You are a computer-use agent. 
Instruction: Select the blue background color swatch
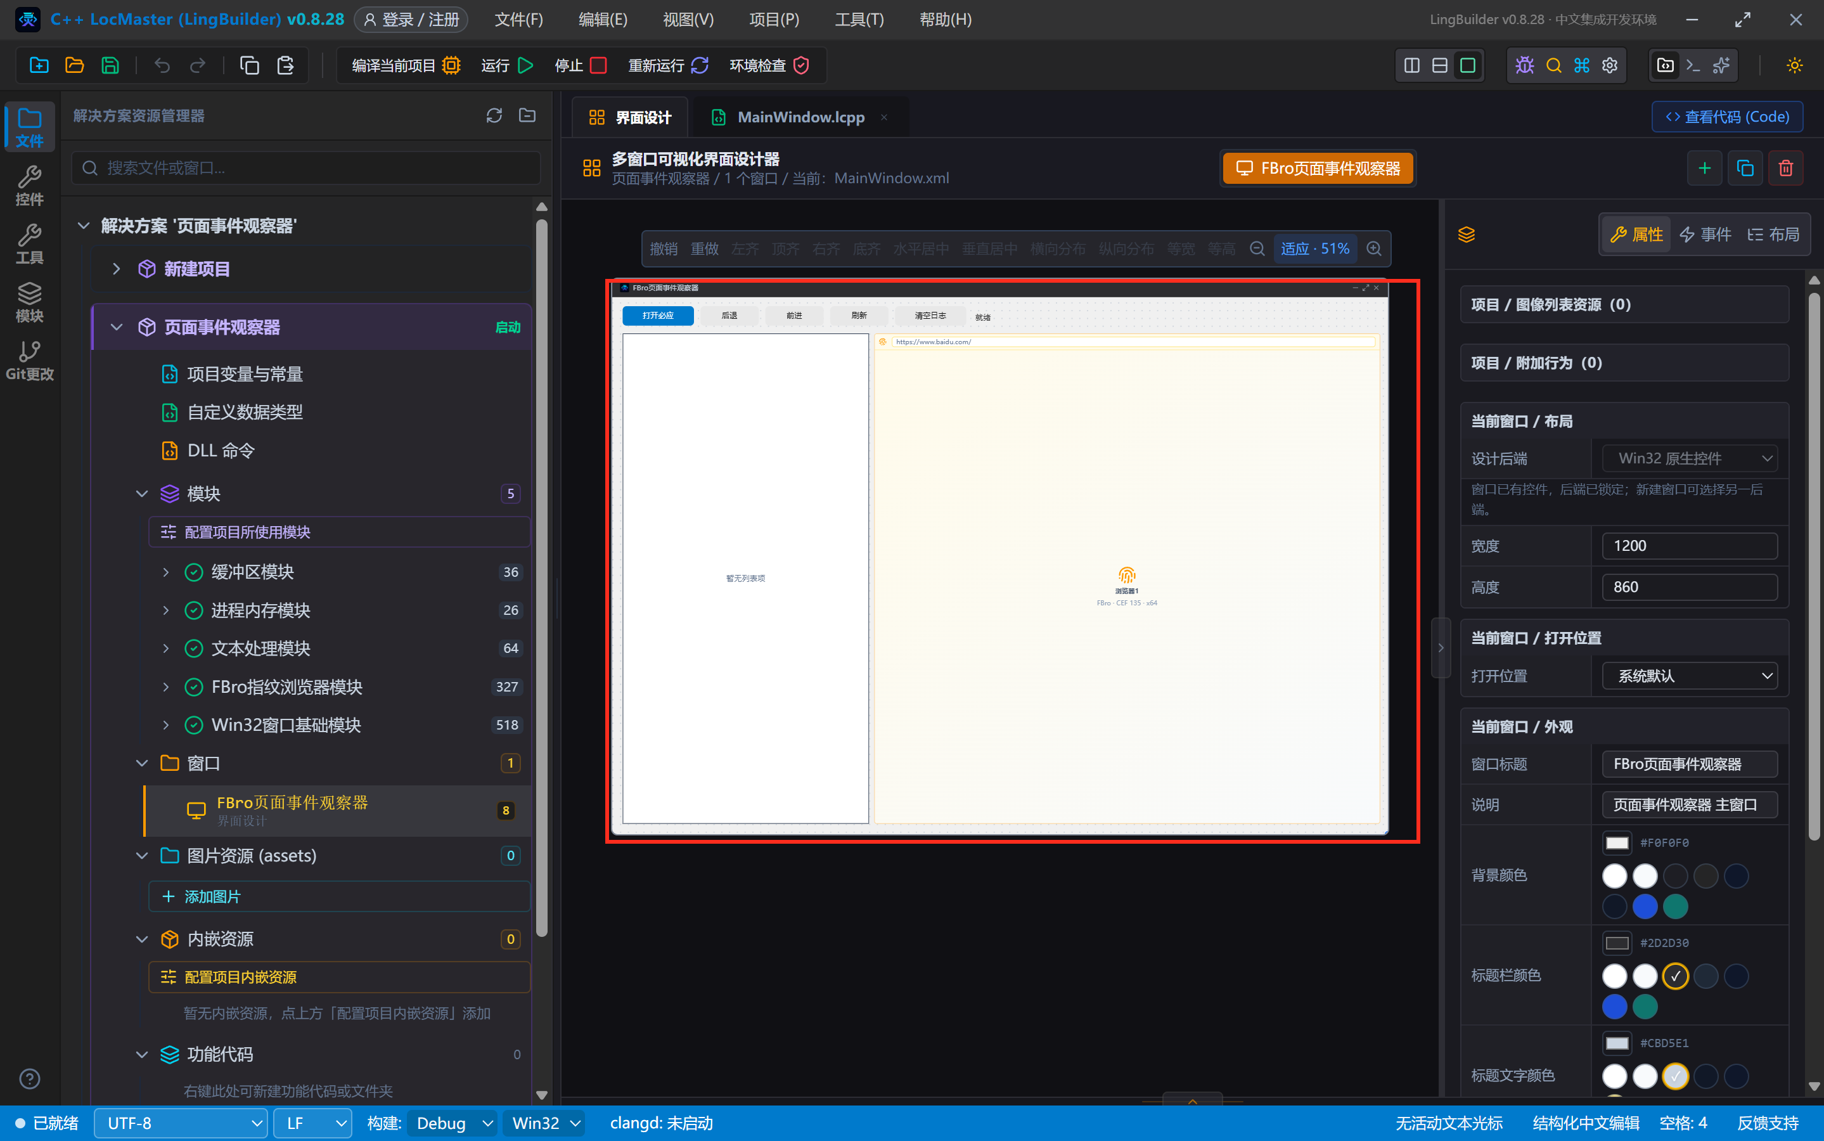[1645, 906]
